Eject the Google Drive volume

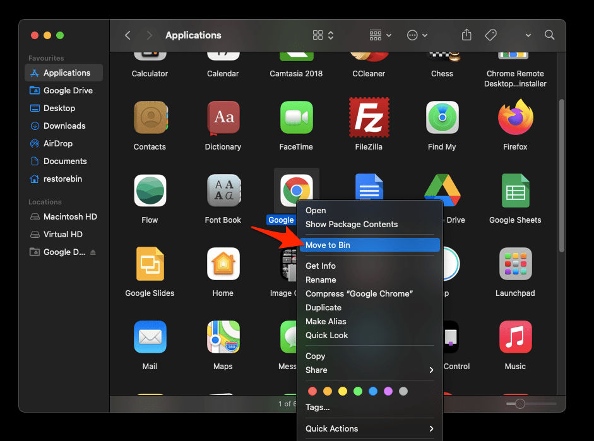pos(93,252)
